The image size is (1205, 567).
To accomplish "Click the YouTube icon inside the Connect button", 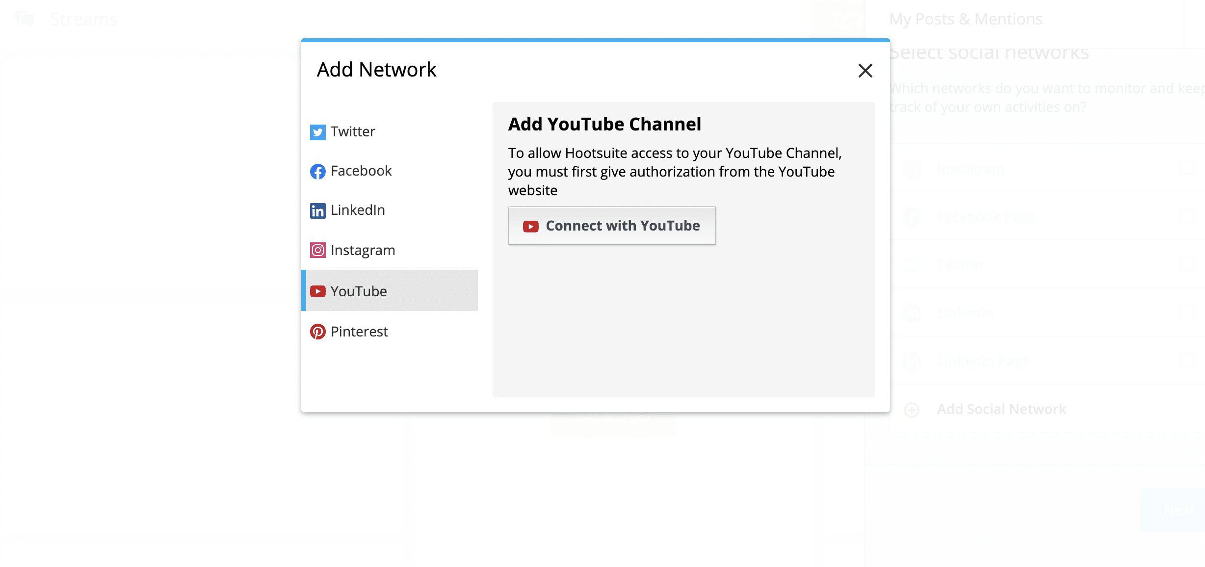I will point(530,226).
